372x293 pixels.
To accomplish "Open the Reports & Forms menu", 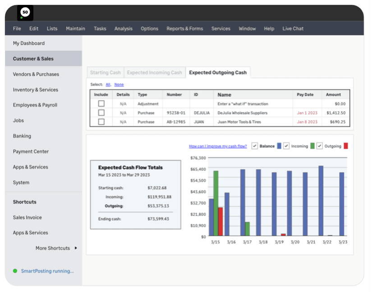I will (185, 28).
